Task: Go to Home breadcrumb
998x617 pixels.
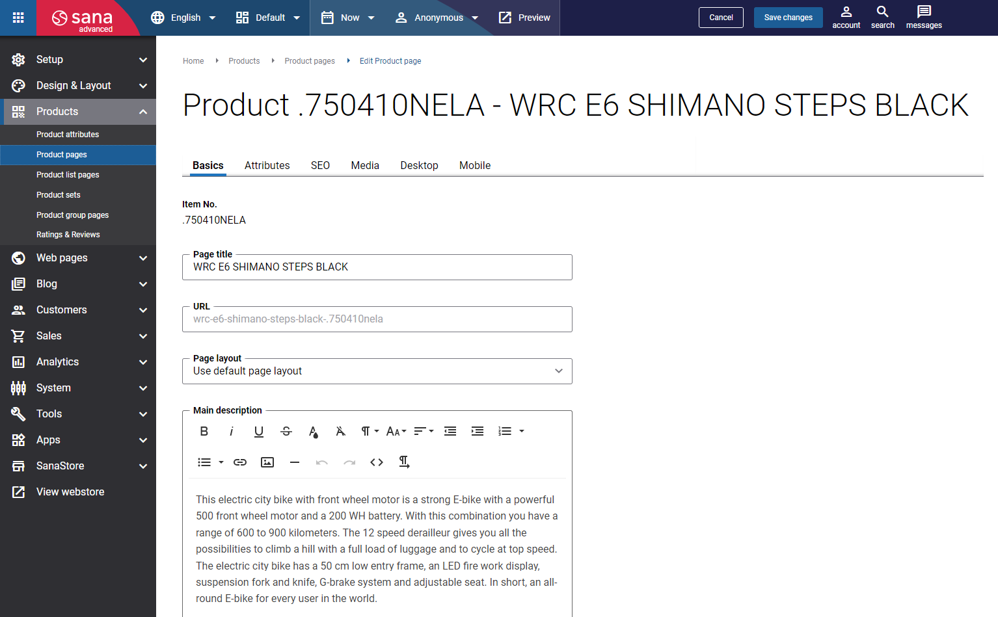Action: pos(193,61)
